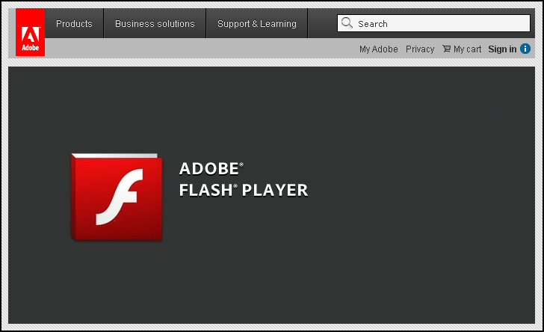Click the red Adobe logo
The height and width of the screenshot is (332, 544).
click(30, 32)
